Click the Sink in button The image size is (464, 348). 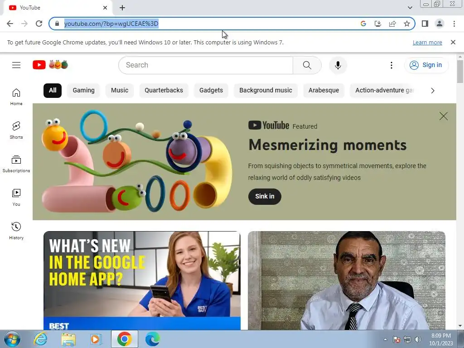click(x=265, y=197)
